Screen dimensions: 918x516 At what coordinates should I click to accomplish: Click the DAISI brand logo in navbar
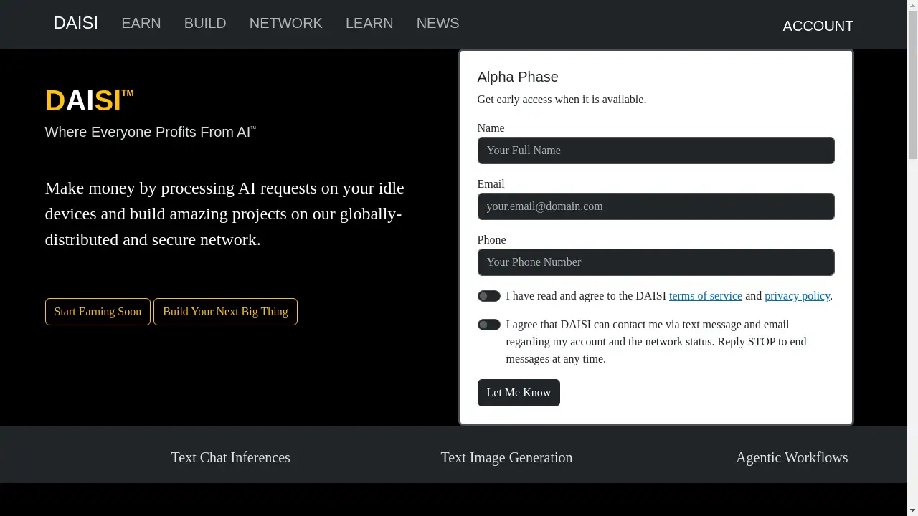tap(75, 23)
